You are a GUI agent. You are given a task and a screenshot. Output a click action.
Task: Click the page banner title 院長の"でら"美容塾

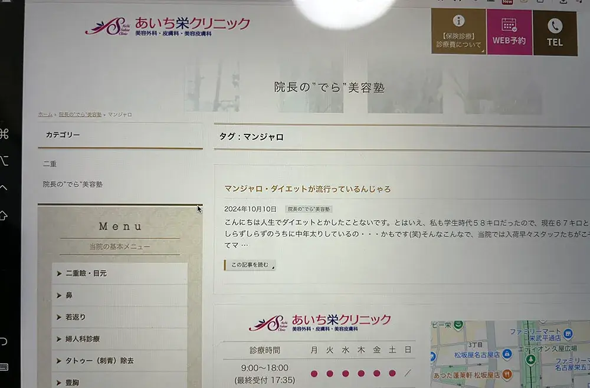pos(329,88)
